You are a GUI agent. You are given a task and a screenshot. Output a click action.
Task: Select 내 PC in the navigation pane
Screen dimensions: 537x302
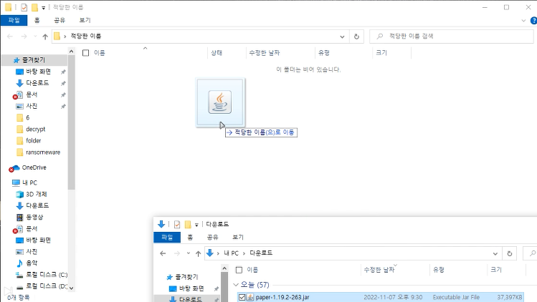pos(29,182)
